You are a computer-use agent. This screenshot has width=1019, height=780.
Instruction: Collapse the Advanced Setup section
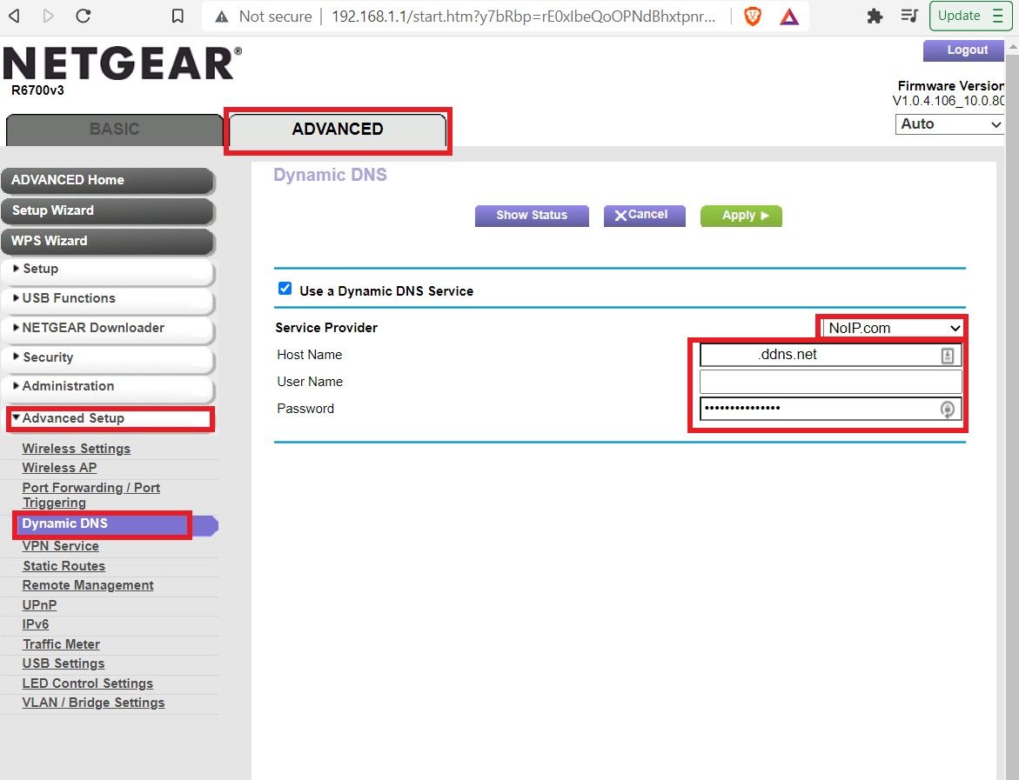coord(110,419)
